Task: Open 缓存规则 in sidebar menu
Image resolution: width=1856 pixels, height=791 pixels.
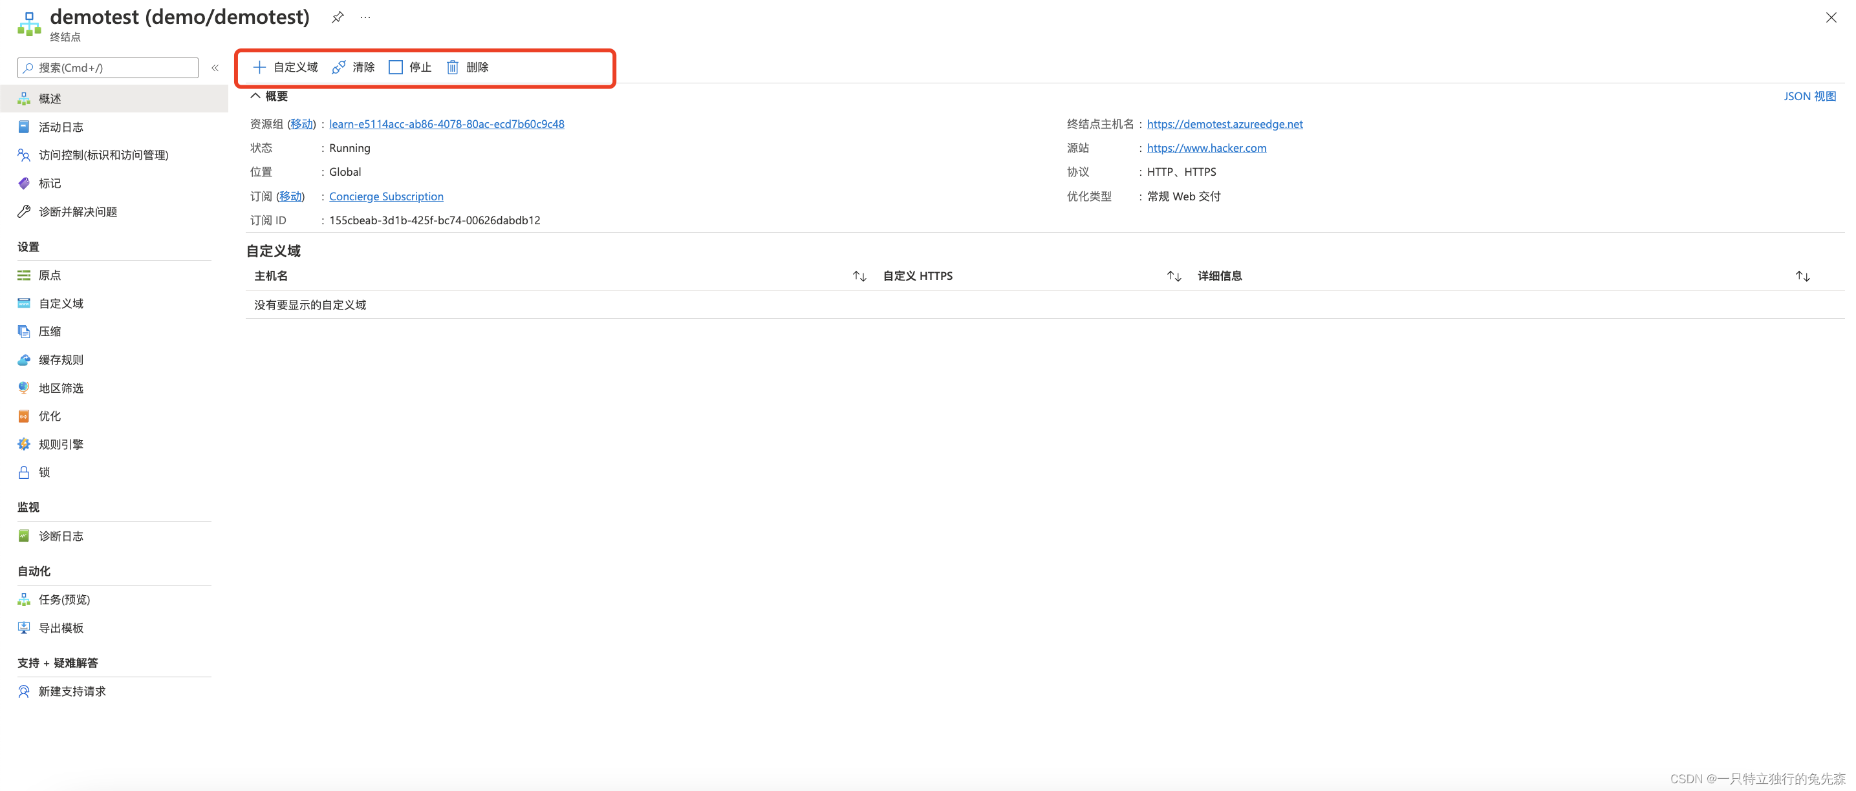Action: click(x=61, y=360)
